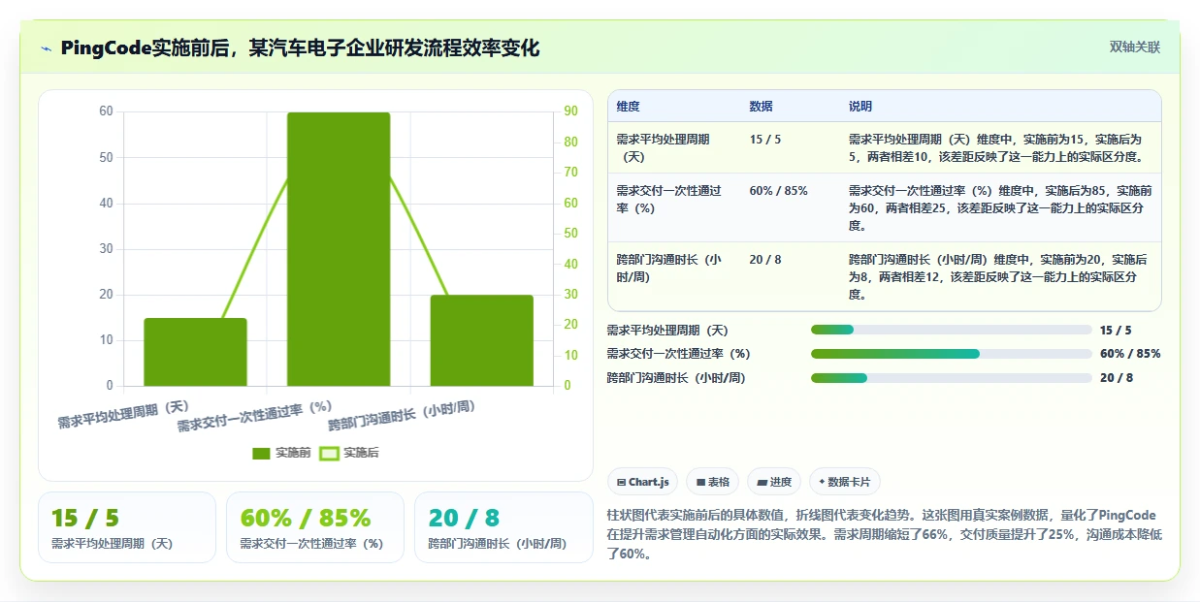
Task: Click the 跨部门沟通时长 x-axis label
Action: 403,415
